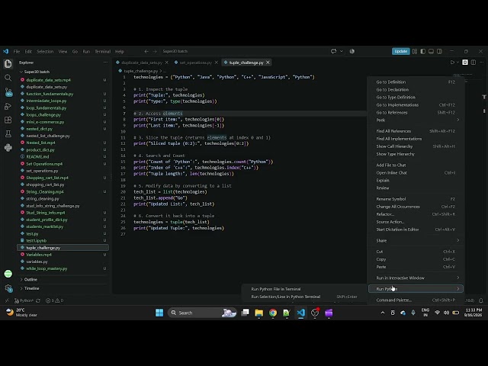Open Run and Debug view
Viewport: 488px width, 366px height.
click(8, 106)
